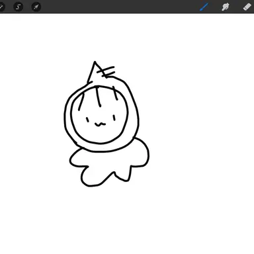Viewport: 254px width, 254px height.
Task: Activate the Transform arrow tool
Action: pos(36,7)
